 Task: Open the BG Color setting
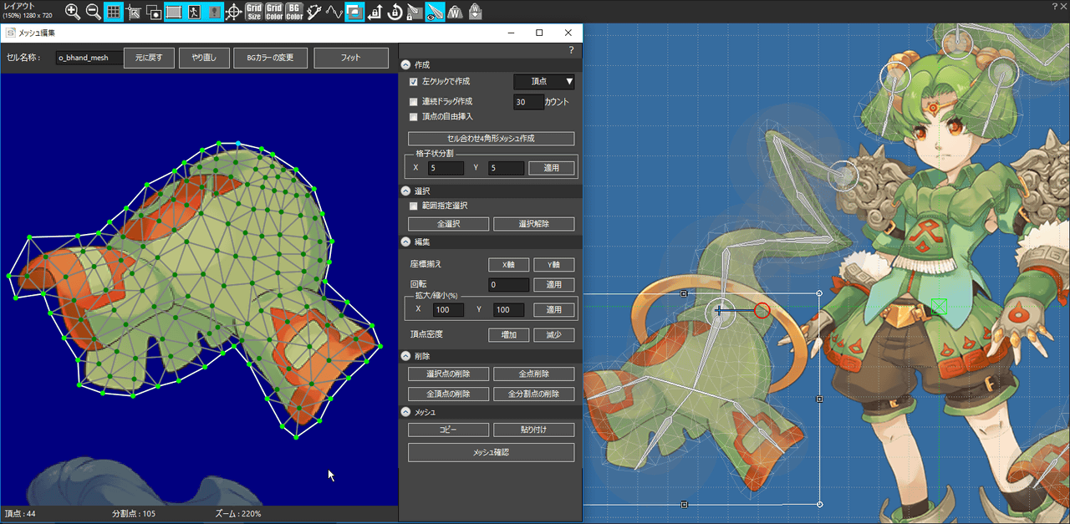(294, 12)
